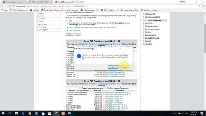Download jdk-8u152-macosx-x64.dmg

click(115, 104)
